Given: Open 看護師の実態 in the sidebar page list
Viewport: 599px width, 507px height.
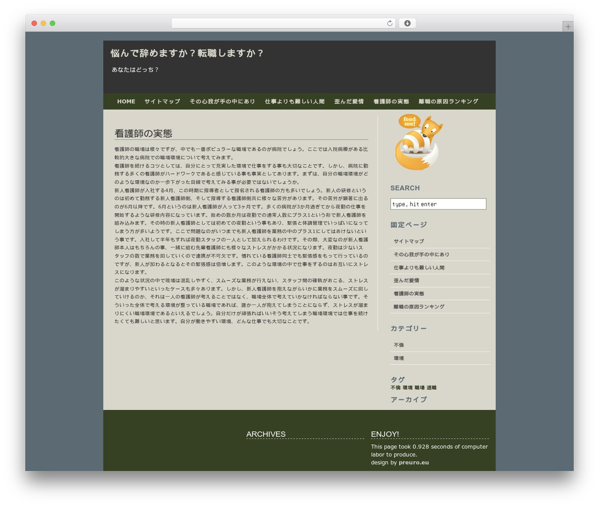Looking at the screenshot, I should [x=409, y=294].
